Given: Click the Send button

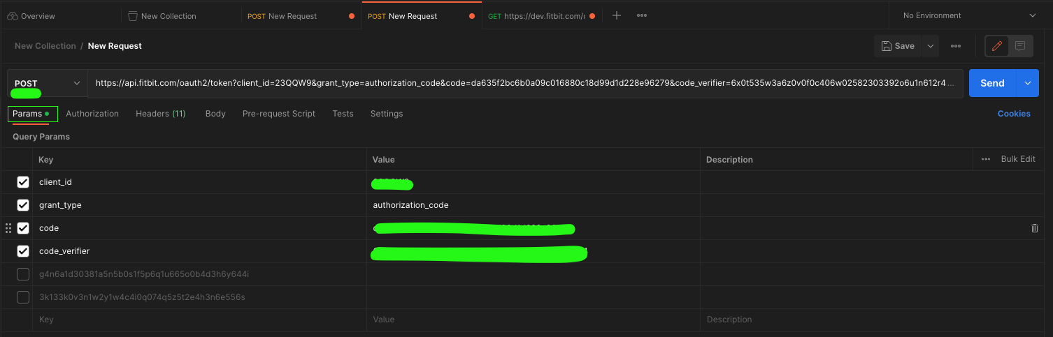Looking at the screenshot, I should click(x=992, y=83).
